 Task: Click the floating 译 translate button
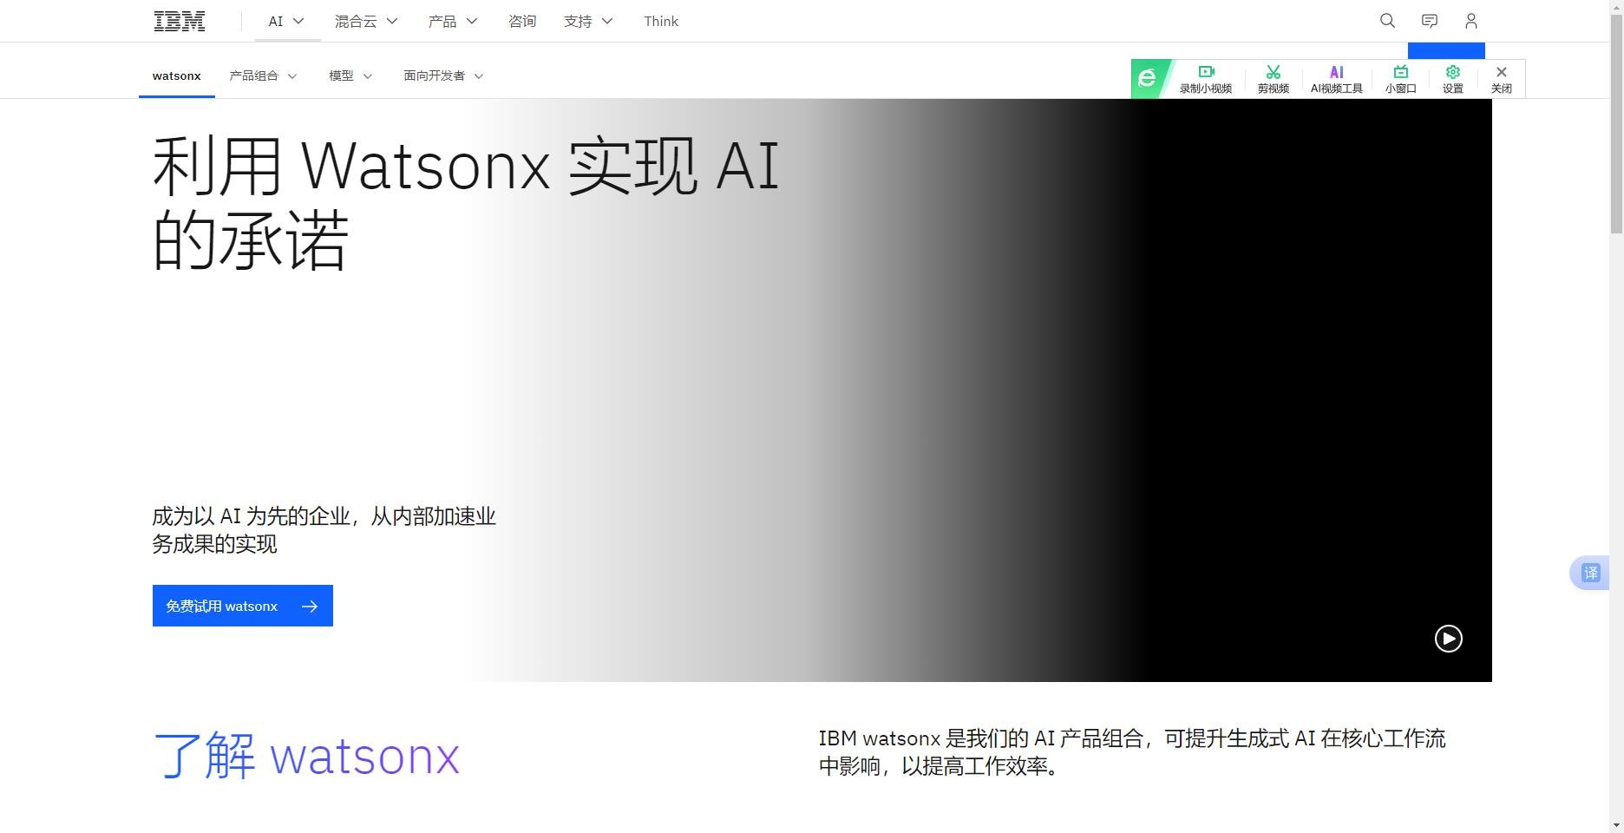coord(1590,573)
